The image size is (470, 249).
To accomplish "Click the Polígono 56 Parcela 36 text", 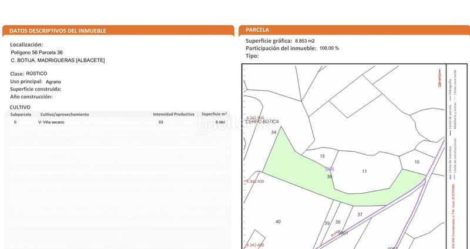I will pyautogui.click(x=36, y=52).
